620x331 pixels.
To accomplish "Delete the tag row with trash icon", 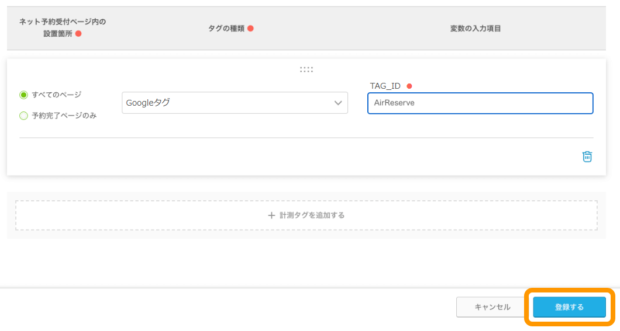I will [587, 156].
